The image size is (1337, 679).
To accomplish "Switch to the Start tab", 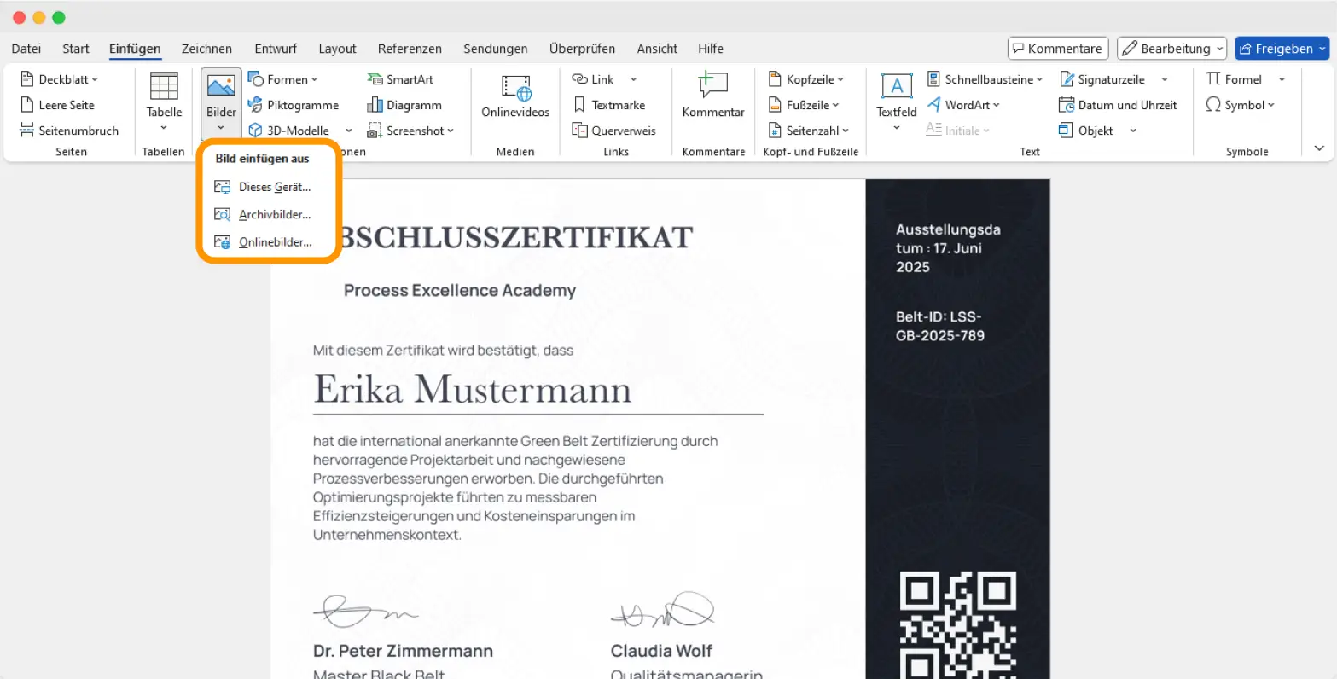I will [x=76, y=49].
